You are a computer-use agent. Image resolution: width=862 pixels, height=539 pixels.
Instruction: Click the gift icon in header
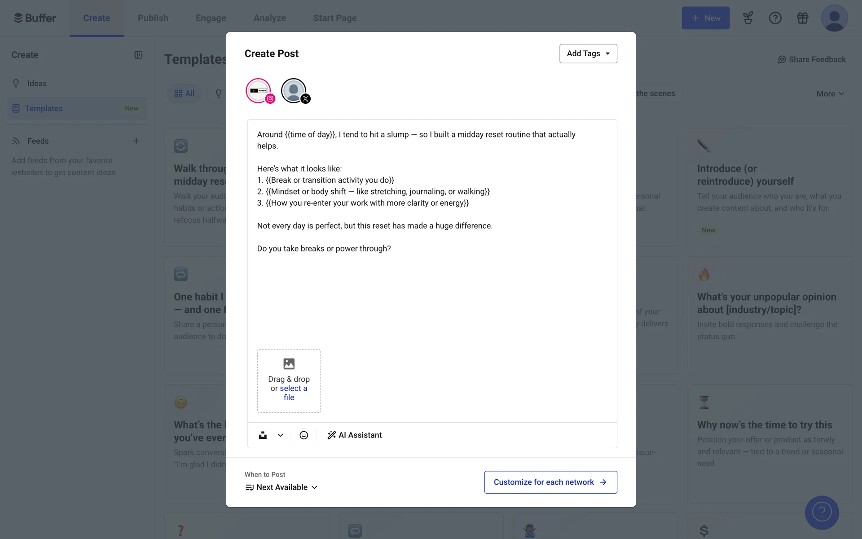pyautogui.click(x=802, y=18)
